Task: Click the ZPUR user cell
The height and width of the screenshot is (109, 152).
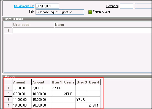Action: tap(57, 88)
